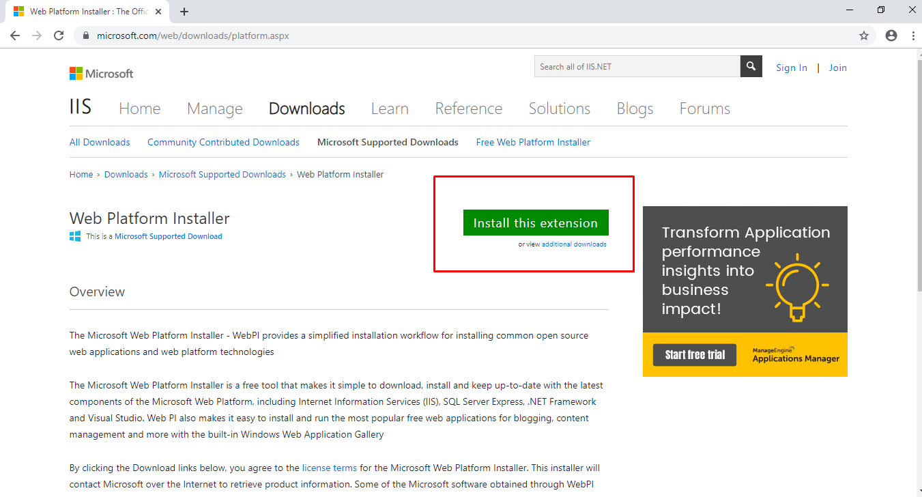The height and width of the screenshot is (497, 922).
Task: Click Start free trial in the ad
Action: click(x=695, y=355)
